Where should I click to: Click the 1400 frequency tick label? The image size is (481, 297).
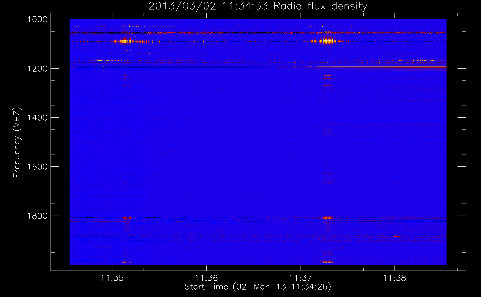(x=37, y=118)
